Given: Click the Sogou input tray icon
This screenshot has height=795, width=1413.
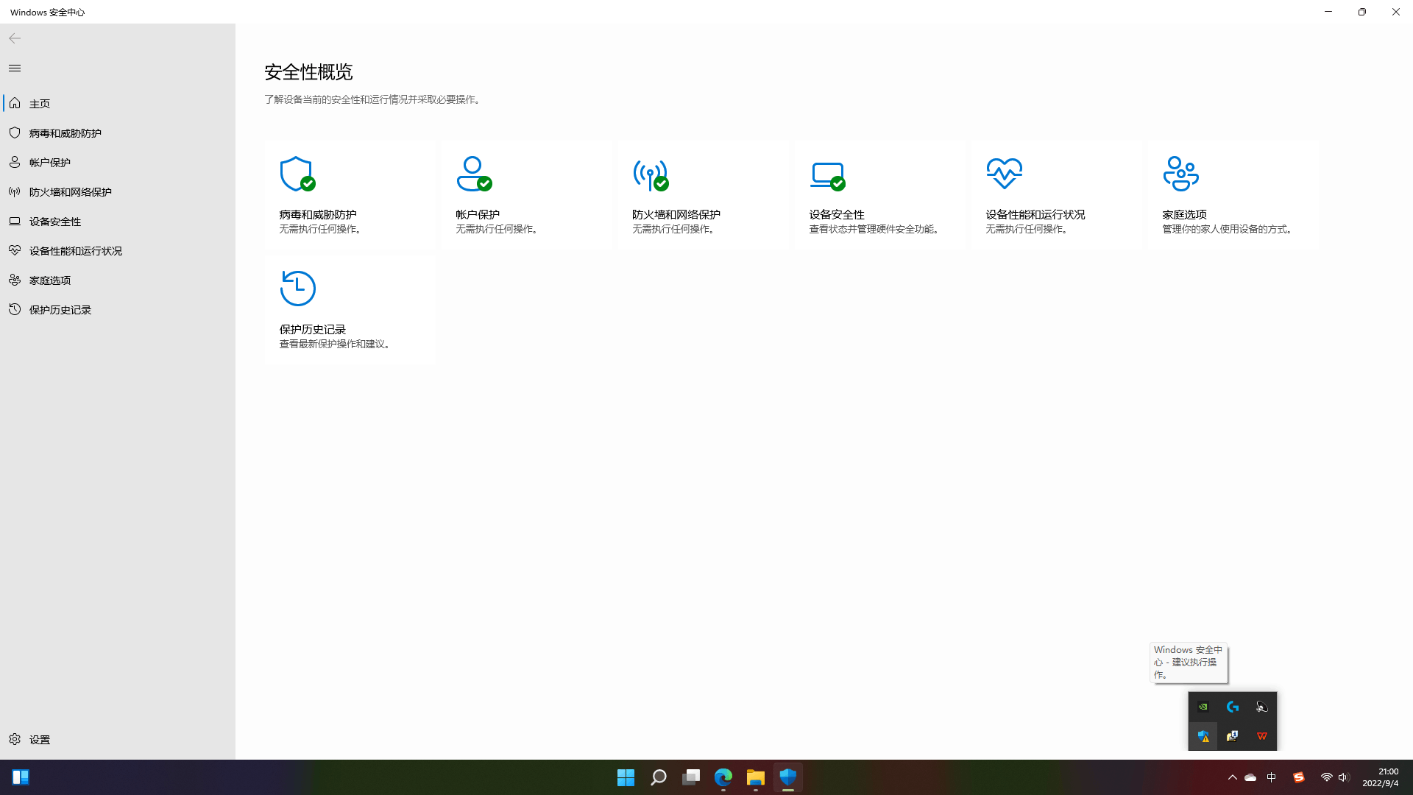Looking at the screenshot, I should pyautogui.click(x=1299, y=777).
